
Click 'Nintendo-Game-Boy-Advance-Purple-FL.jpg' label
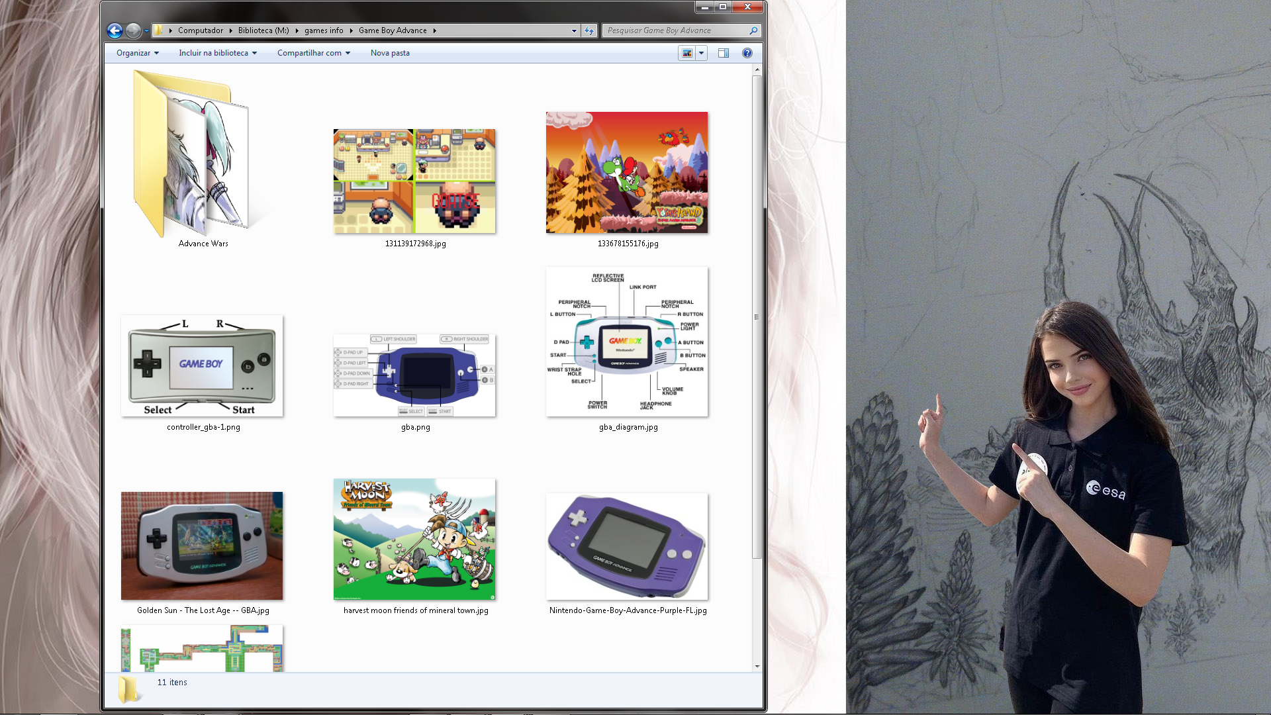[x=628, y=610]
